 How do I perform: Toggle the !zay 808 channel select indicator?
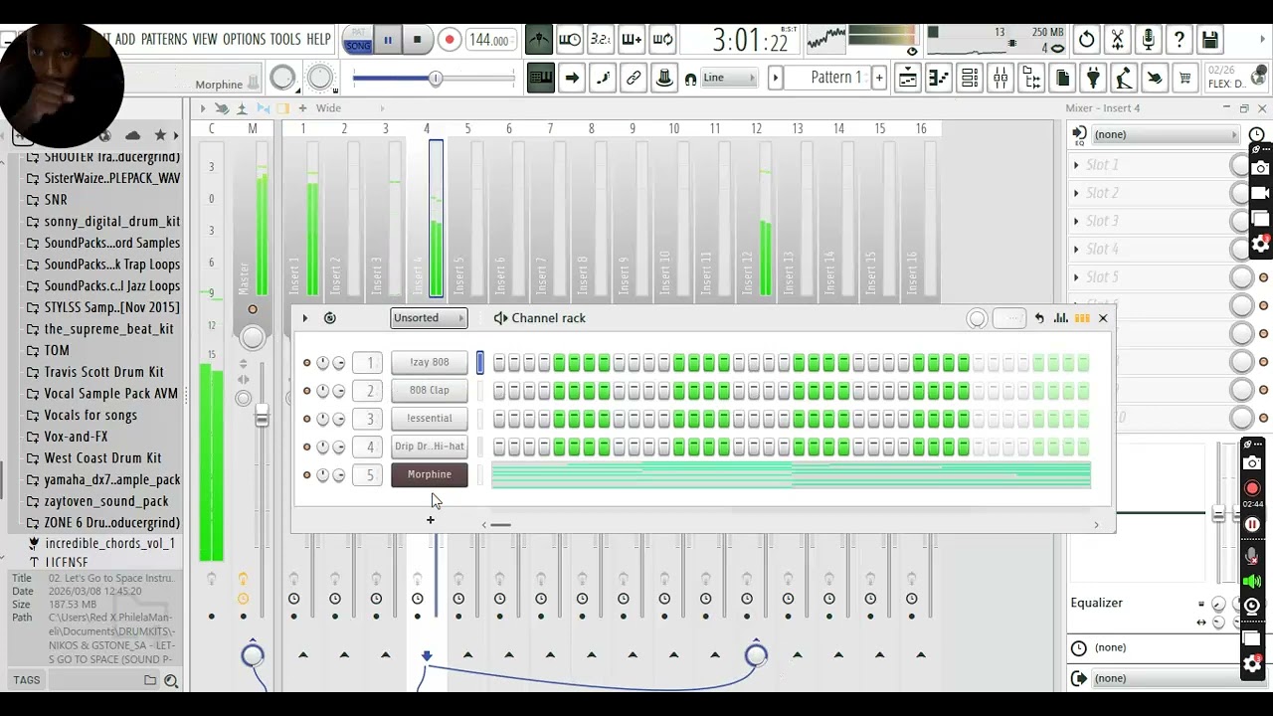click(479, 363)
